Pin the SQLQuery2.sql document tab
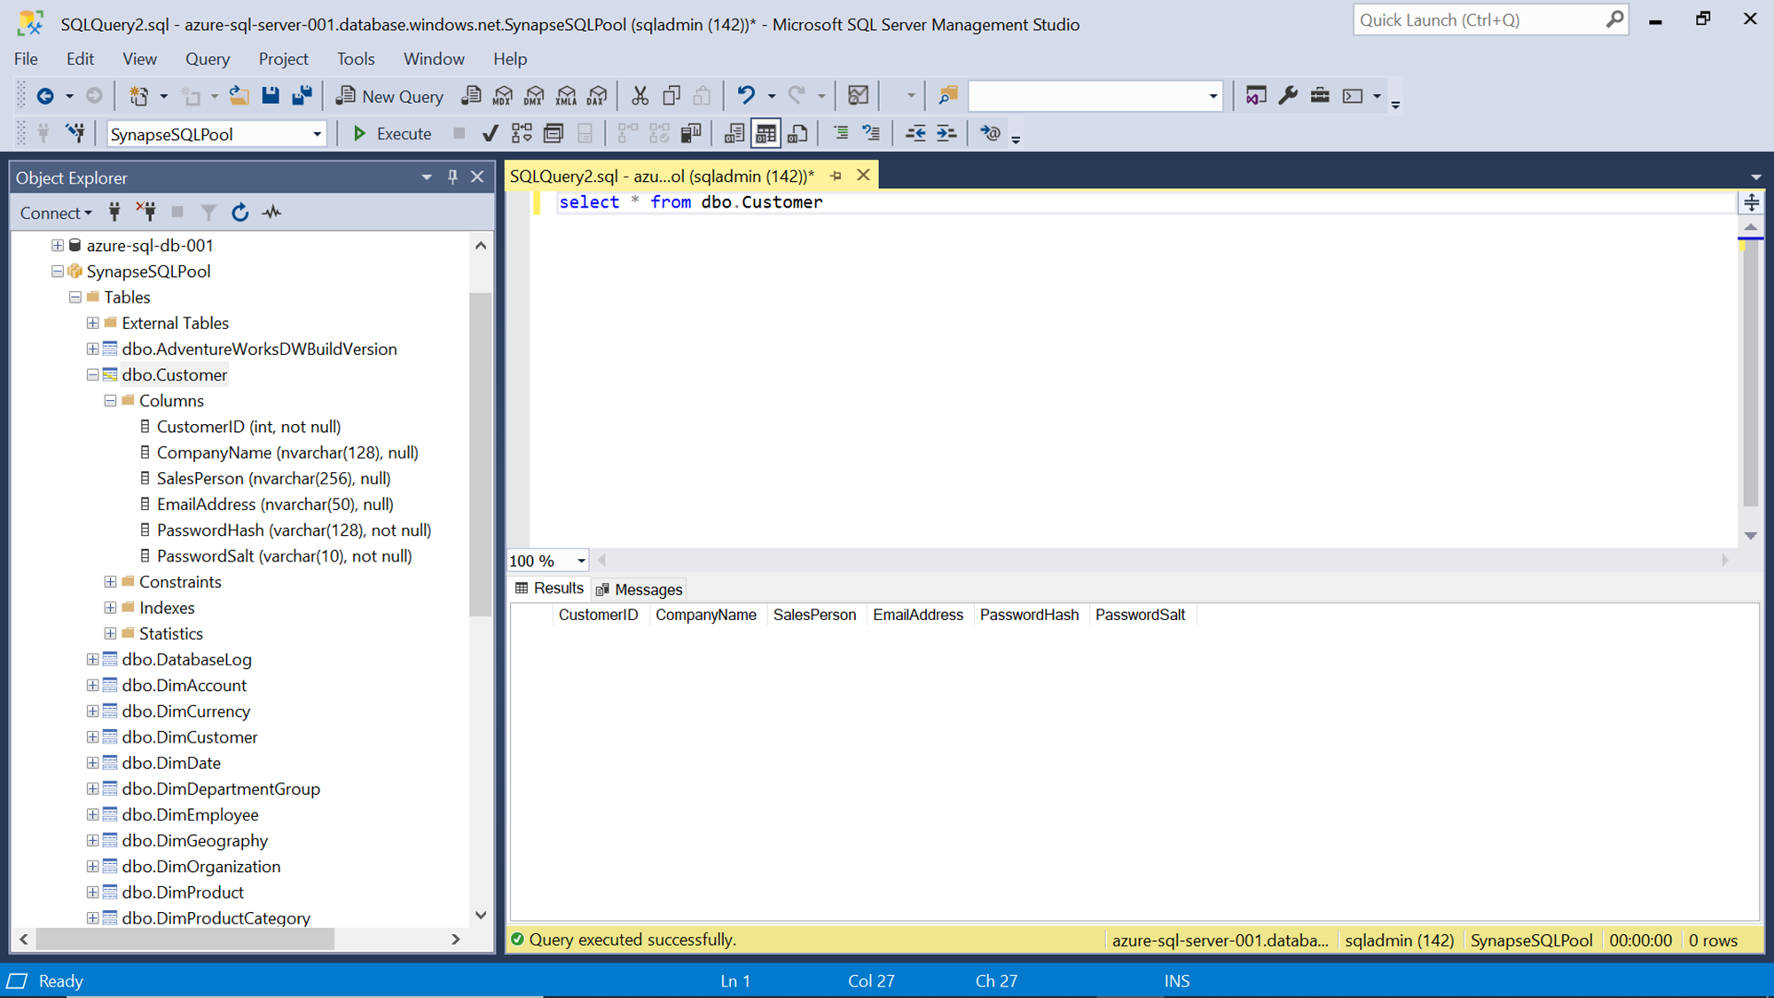 (836, 176)
